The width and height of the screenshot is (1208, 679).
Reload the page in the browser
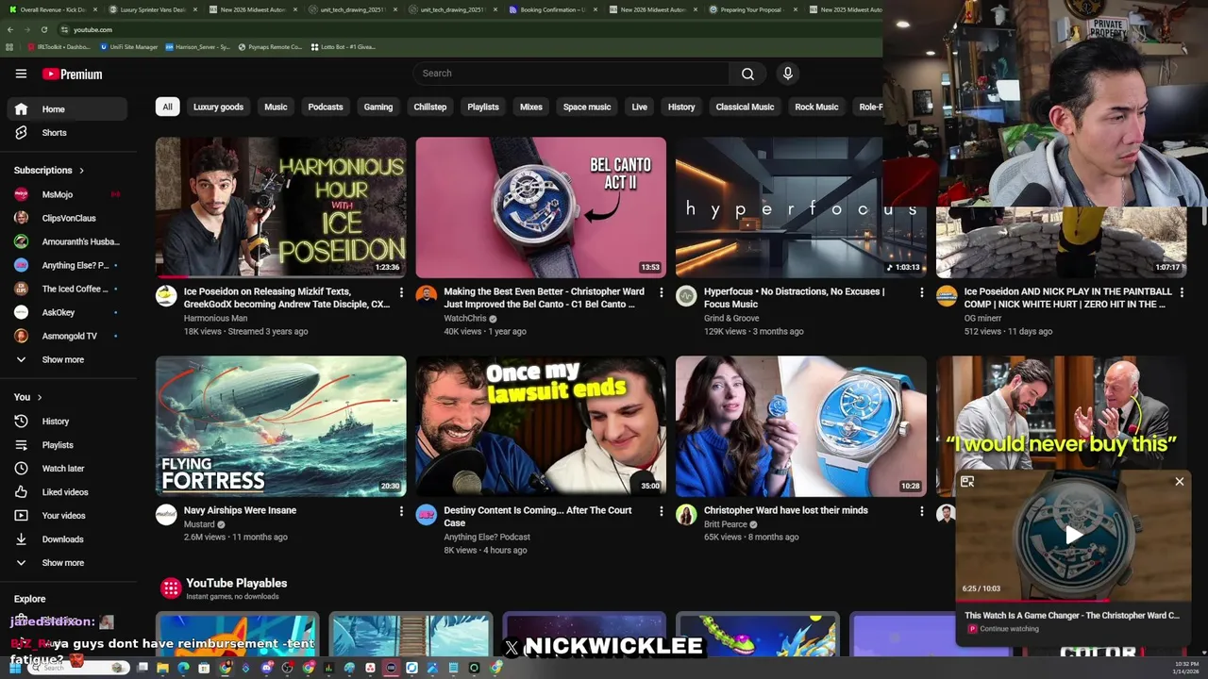(x=44, y=29)
